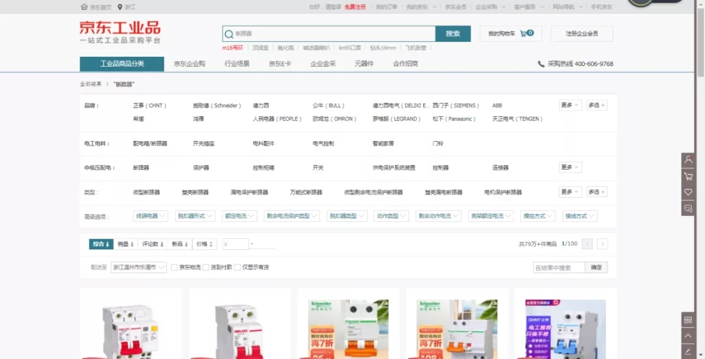Filter by brand 西门子（SIEMENS）
This screenshot has width=705, height=359.
pos(456,106)
